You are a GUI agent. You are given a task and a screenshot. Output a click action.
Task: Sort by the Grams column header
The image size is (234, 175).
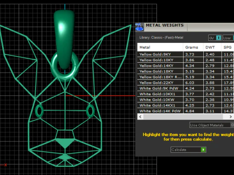tap(193, 47)
